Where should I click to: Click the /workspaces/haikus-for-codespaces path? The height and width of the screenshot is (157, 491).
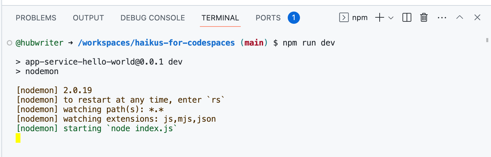pos(156,43)
